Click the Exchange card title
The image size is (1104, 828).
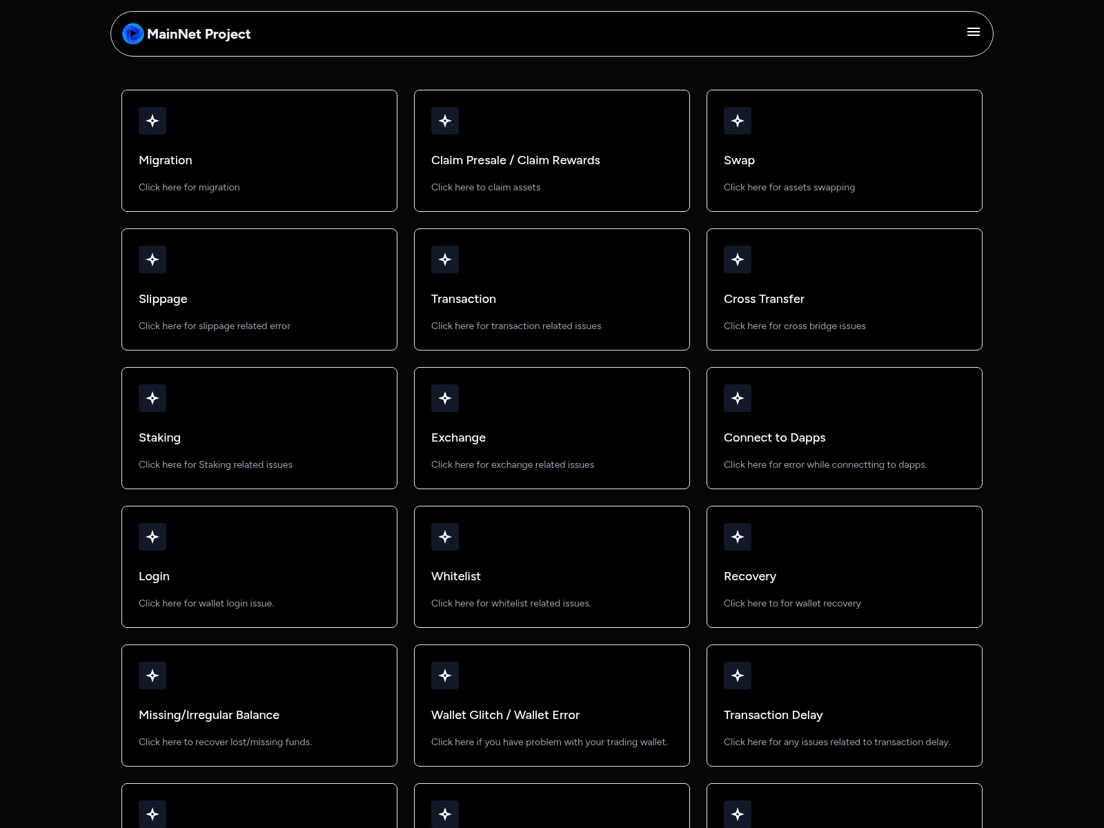tap(458, 437)
